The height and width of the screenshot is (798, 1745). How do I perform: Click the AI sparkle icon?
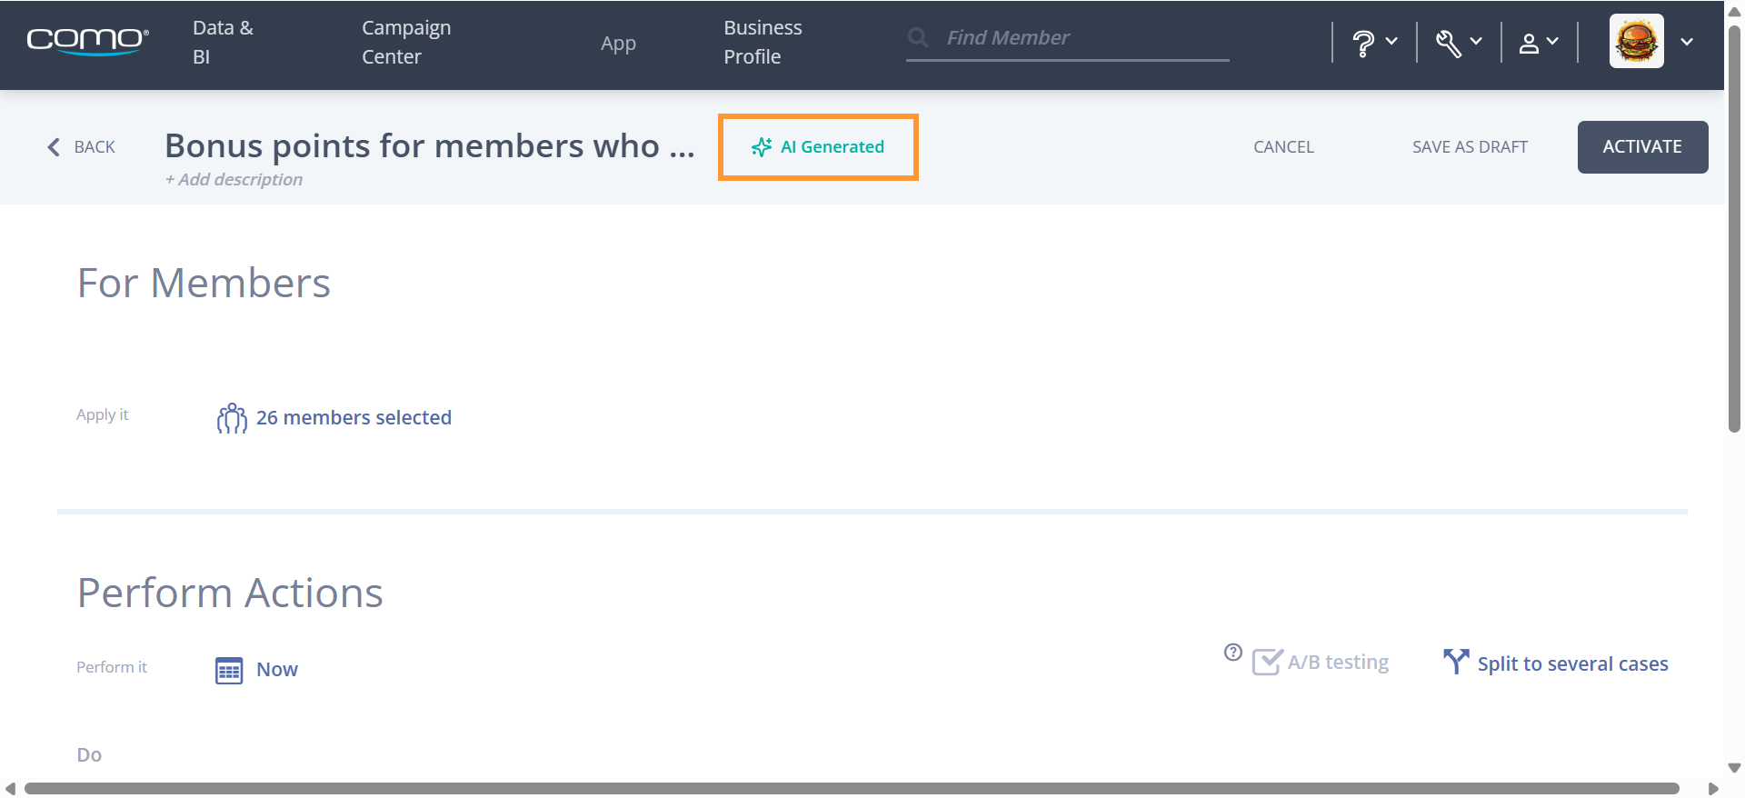(x=762, y=147)
